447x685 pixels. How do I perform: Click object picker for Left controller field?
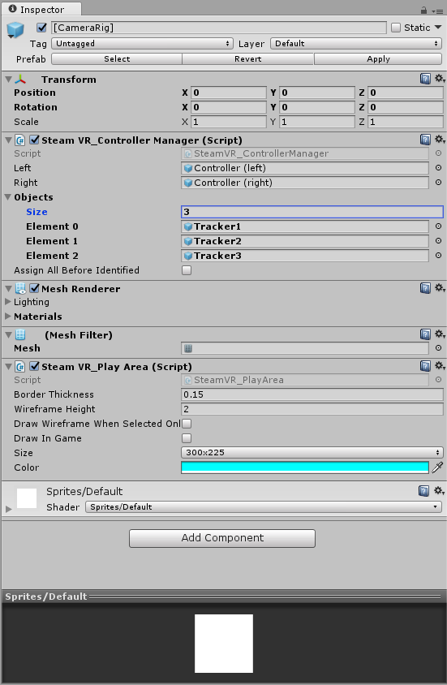[x=438, y=168]
